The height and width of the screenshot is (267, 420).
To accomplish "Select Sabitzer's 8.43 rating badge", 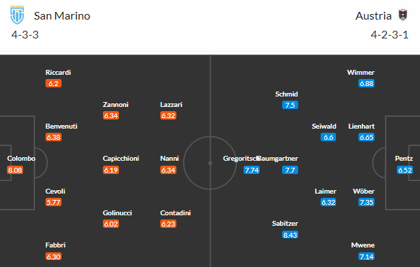I will pos(290,235).
